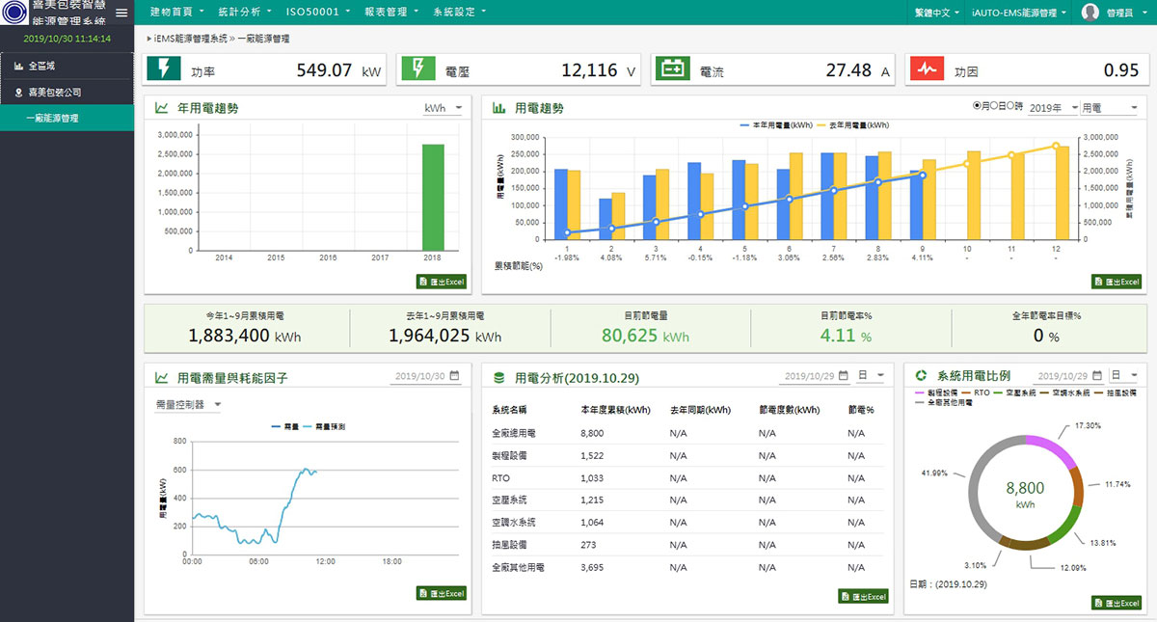1157x622 pixels.
Task: Click the green 功率 lightning bolt icon
Action: [x=164, y=69]
